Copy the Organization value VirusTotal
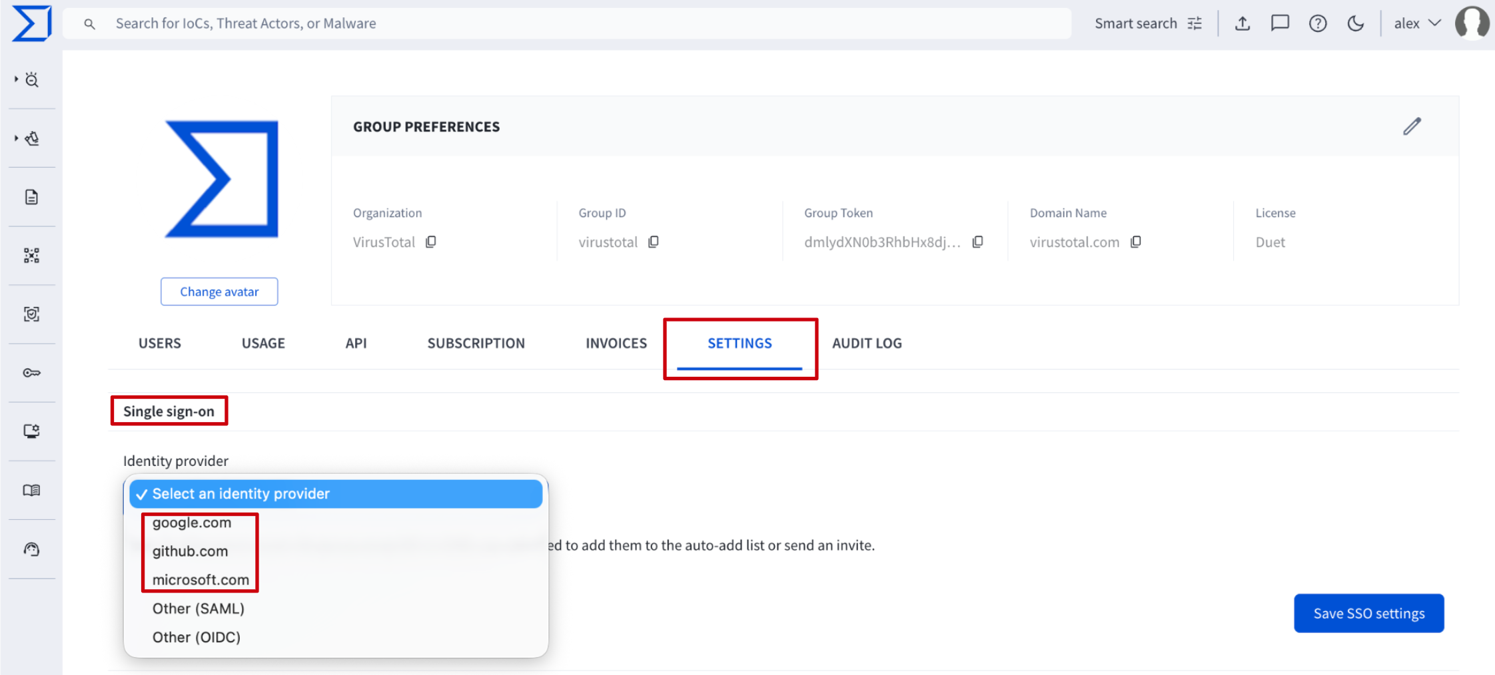1495x675 pixels. [431, 242]
